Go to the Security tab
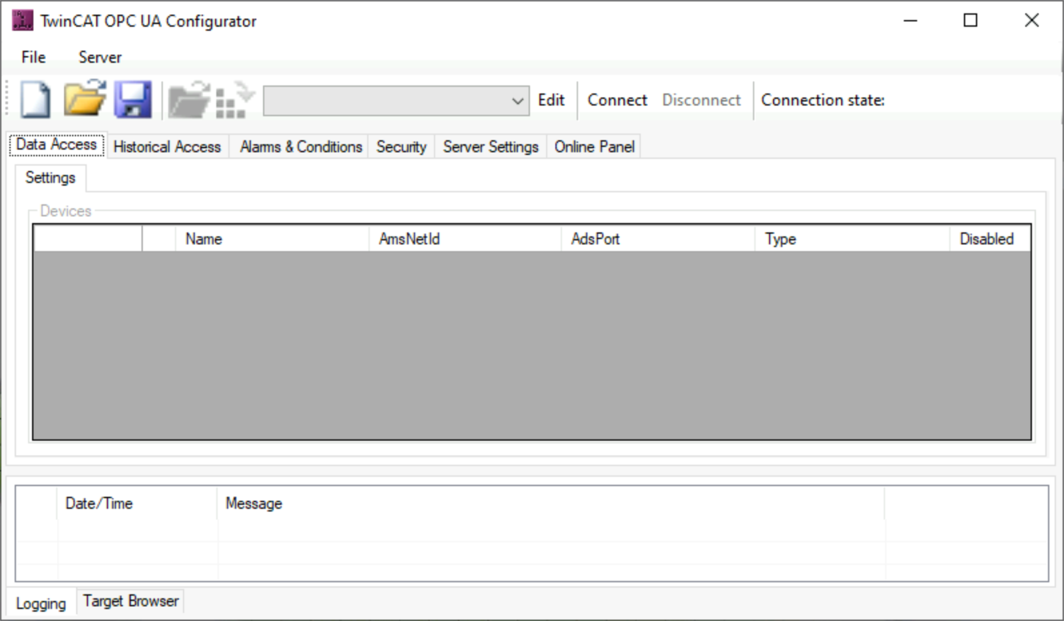The image size is (1064, 621). click(x=401, y=147)
